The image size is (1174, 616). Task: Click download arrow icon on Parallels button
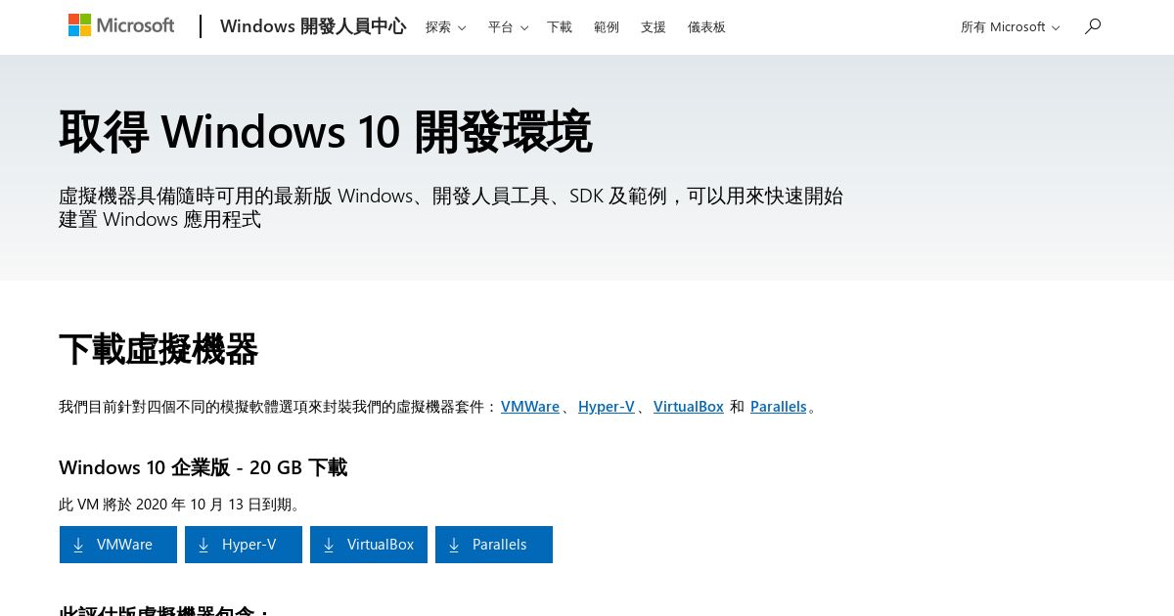pos(454,545)
